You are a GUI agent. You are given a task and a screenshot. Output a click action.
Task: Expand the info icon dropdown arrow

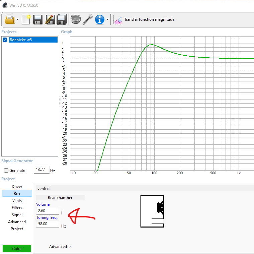tap(107, 19)
